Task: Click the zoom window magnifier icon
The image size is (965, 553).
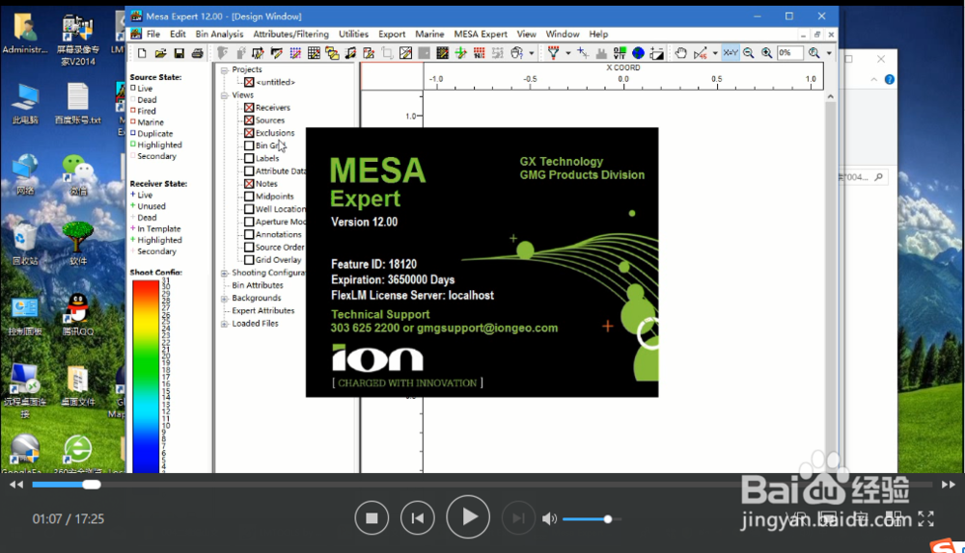Action: (814, 53)
